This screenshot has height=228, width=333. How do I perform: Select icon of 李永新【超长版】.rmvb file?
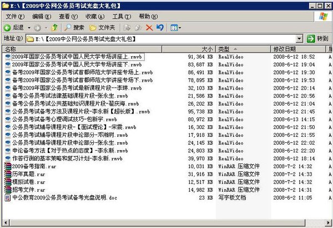[8, 112]
